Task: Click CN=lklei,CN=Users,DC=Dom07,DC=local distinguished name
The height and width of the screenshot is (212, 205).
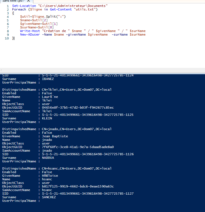Action: (77, 90)
